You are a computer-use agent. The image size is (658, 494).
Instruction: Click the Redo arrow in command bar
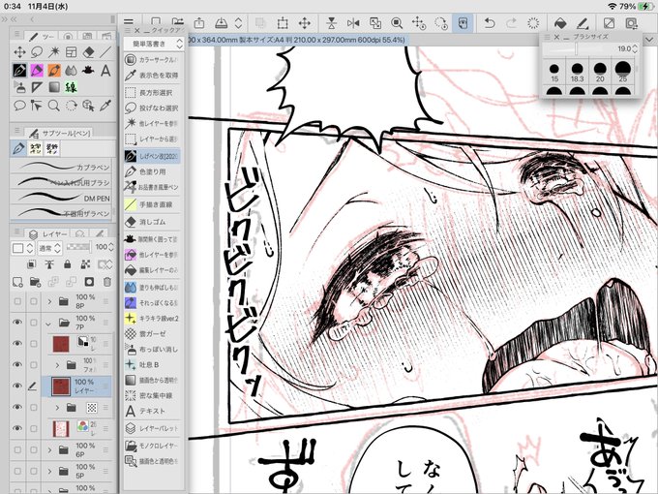[511, 22]
